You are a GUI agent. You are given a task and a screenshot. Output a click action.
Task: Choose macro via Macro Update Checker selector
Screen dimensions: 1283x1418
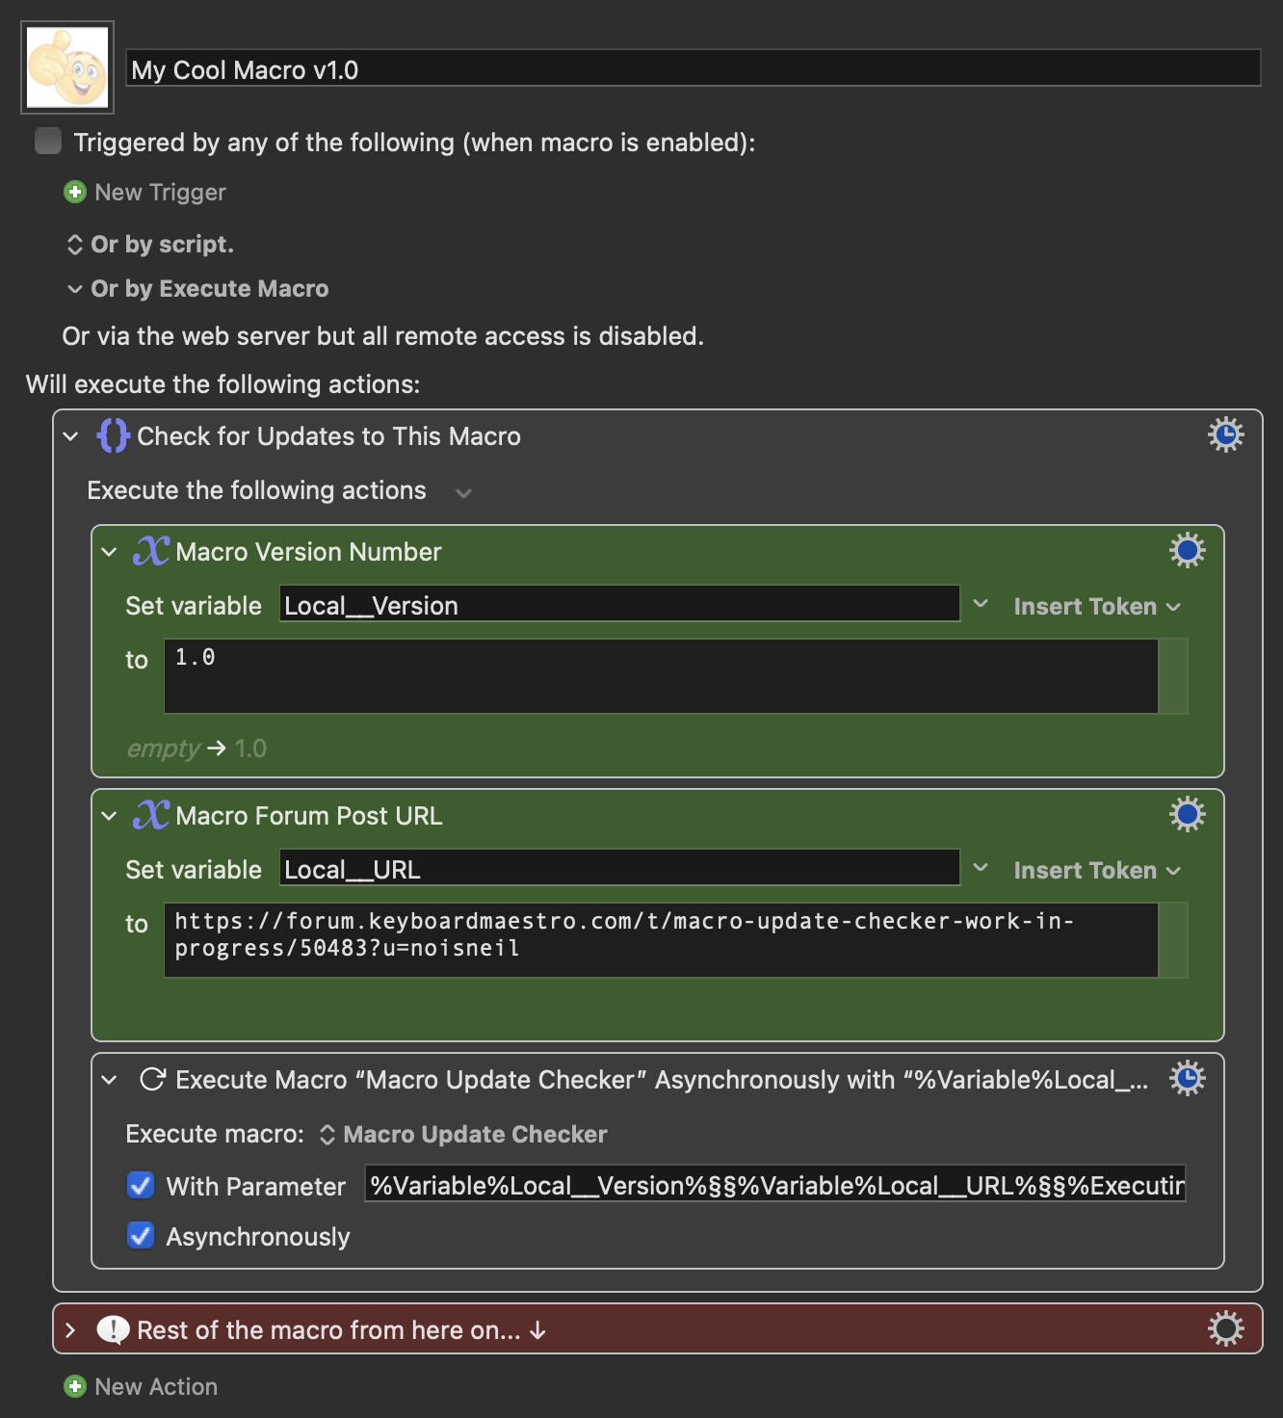[x=463, y=1135]
